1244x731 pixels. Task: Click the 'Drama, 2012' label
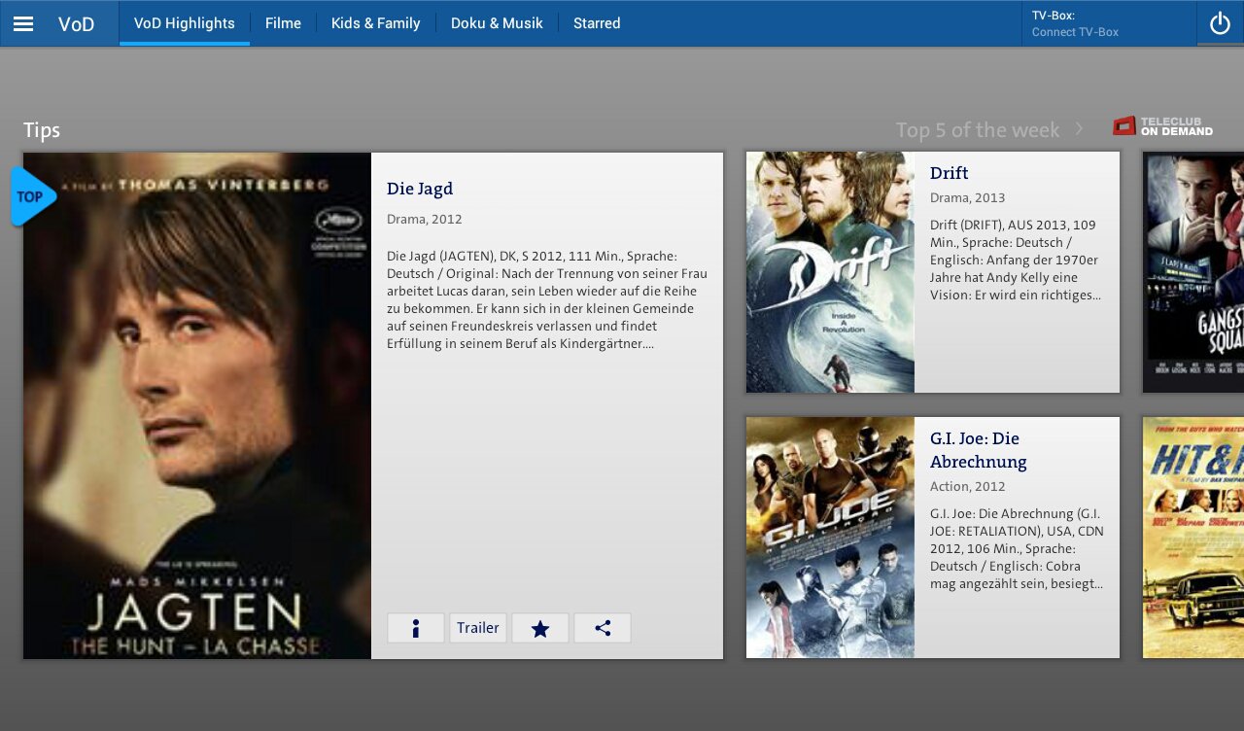point(425,220)
